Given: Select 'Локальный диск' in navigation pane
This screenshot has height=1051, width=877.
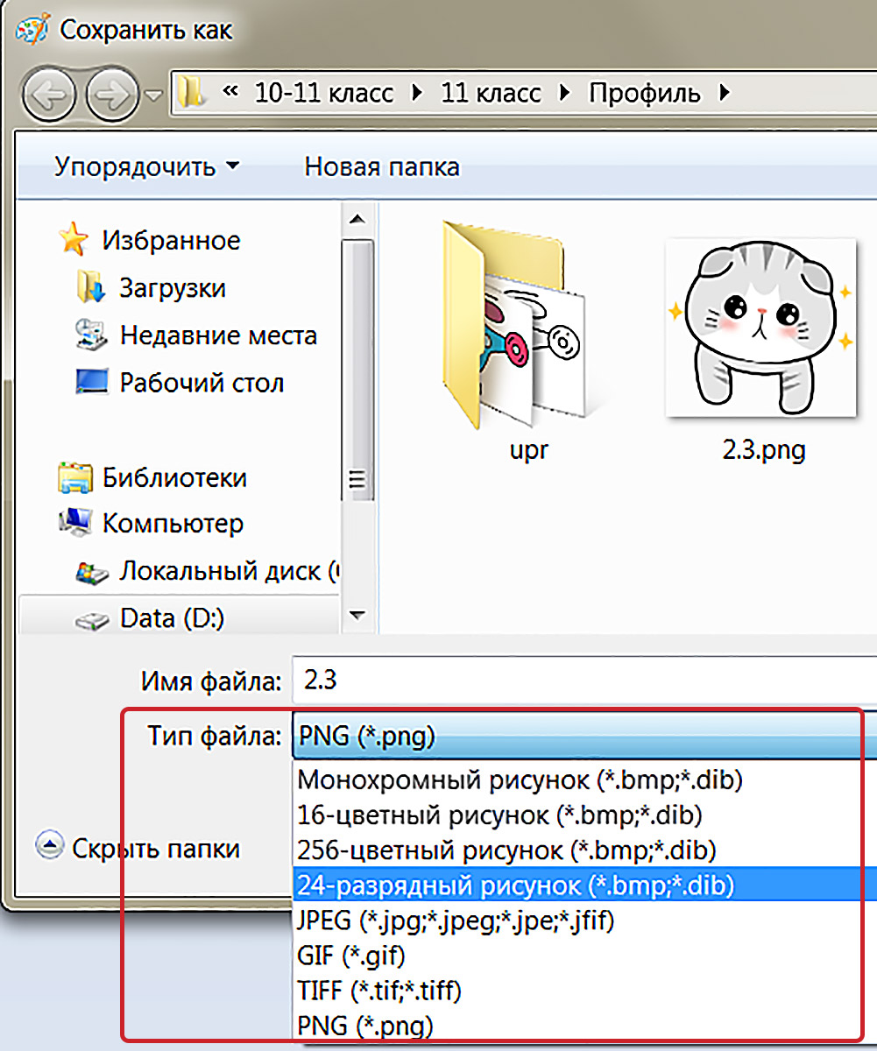Looking at the screenshot, I should coord(228,571).
